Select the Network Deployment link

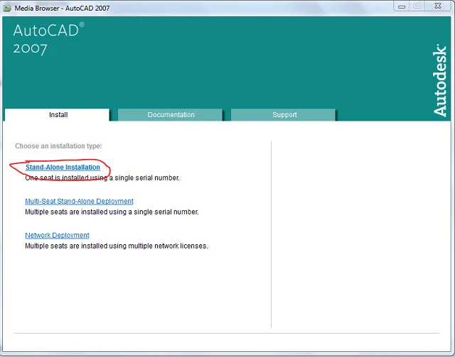[57, 236]
